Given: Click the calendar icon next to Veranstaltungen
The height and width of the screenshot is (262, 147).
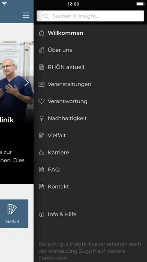Looking at the screenshot, I should (x=41, y=84).
